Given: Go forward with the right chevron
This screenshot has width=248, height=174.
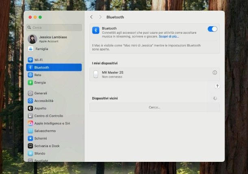Looking at the screenshot, I should [100, 17].
